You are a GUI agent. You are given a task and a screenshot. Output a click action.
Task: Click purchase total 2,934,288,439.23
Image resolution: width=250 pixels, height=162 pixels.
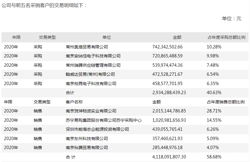169,93
